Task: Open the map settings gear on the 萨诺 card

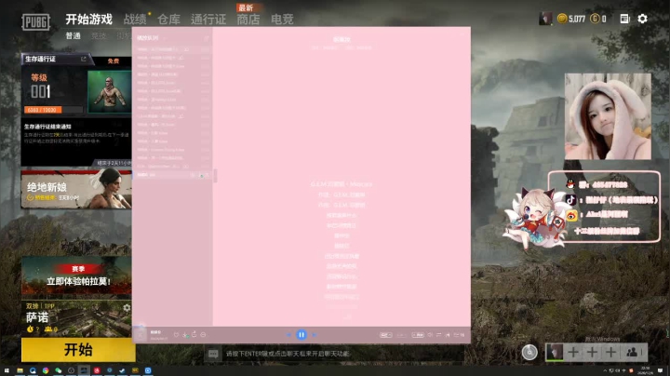Action: point(127,308)
